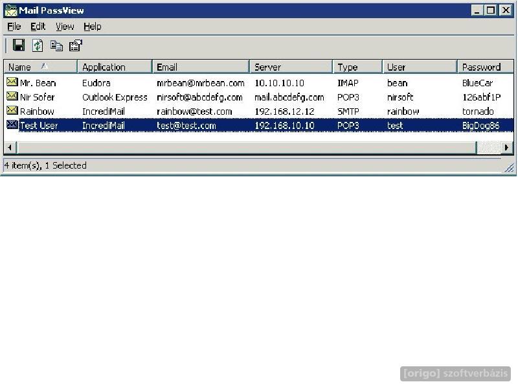Sort by the Type column header
This screenshot has height=389, width=518.
click(357, 67)
